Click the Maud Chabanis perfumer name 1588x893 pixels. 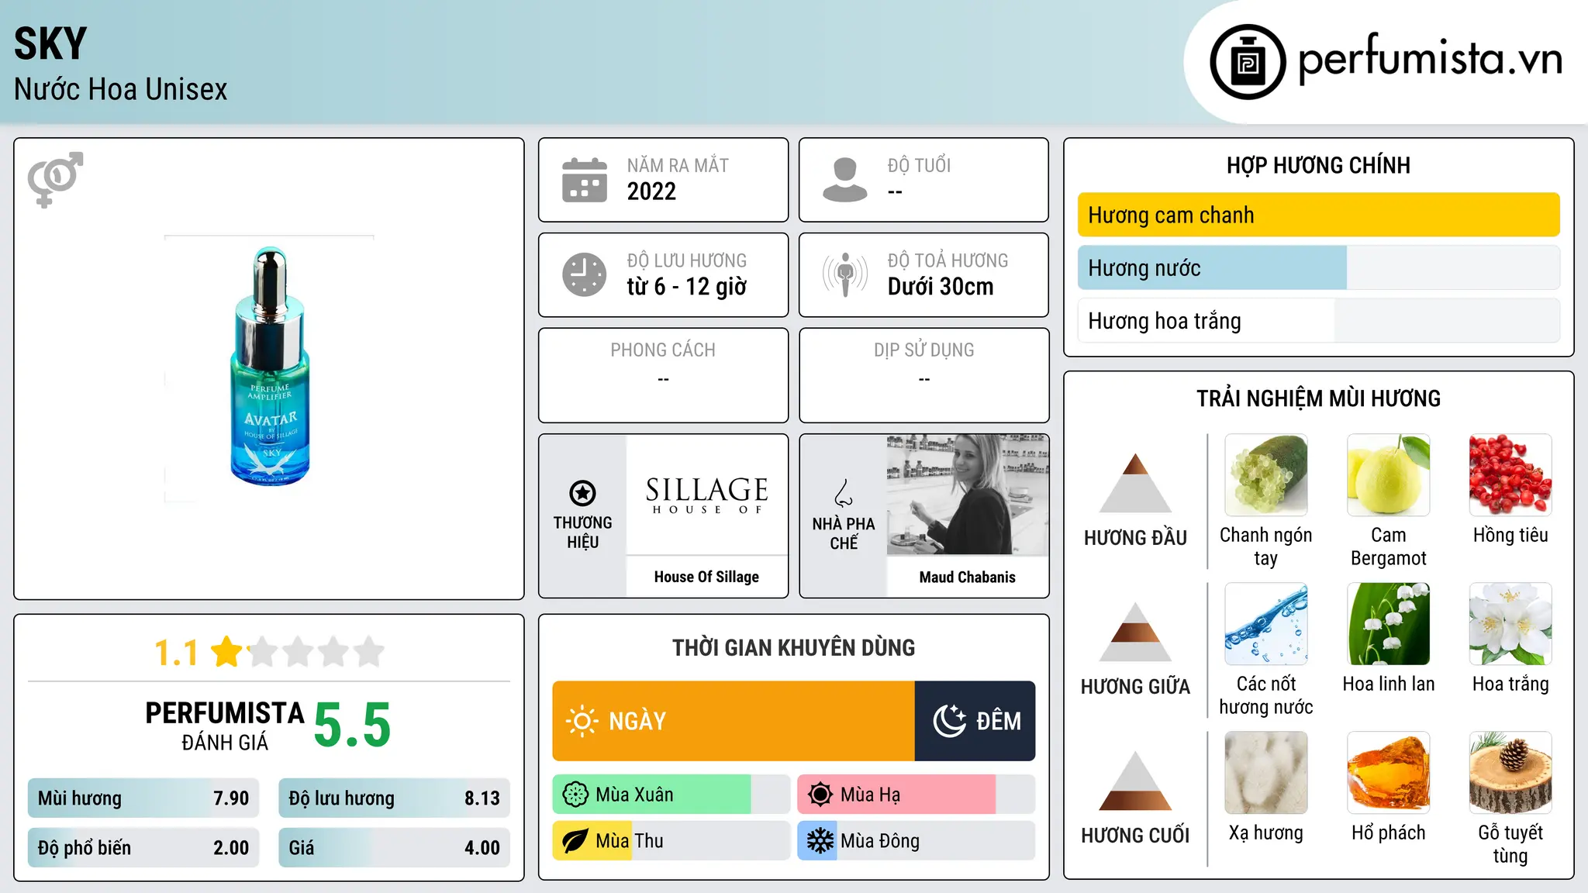(968, 577)
